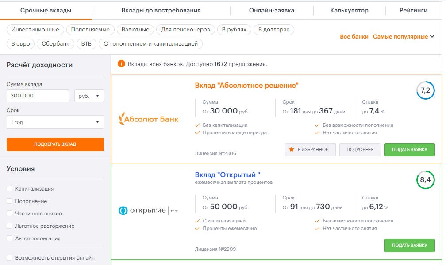The height and width of the screenshot is (265, 446).
Task: Click the 8,4 rating circle
Action: (426, 180)
